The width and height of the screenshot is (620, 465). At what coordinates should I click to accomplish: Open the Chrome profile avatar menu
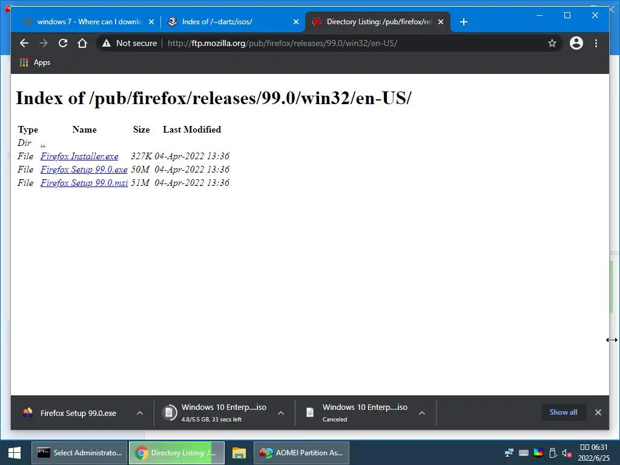pos(576,43)
